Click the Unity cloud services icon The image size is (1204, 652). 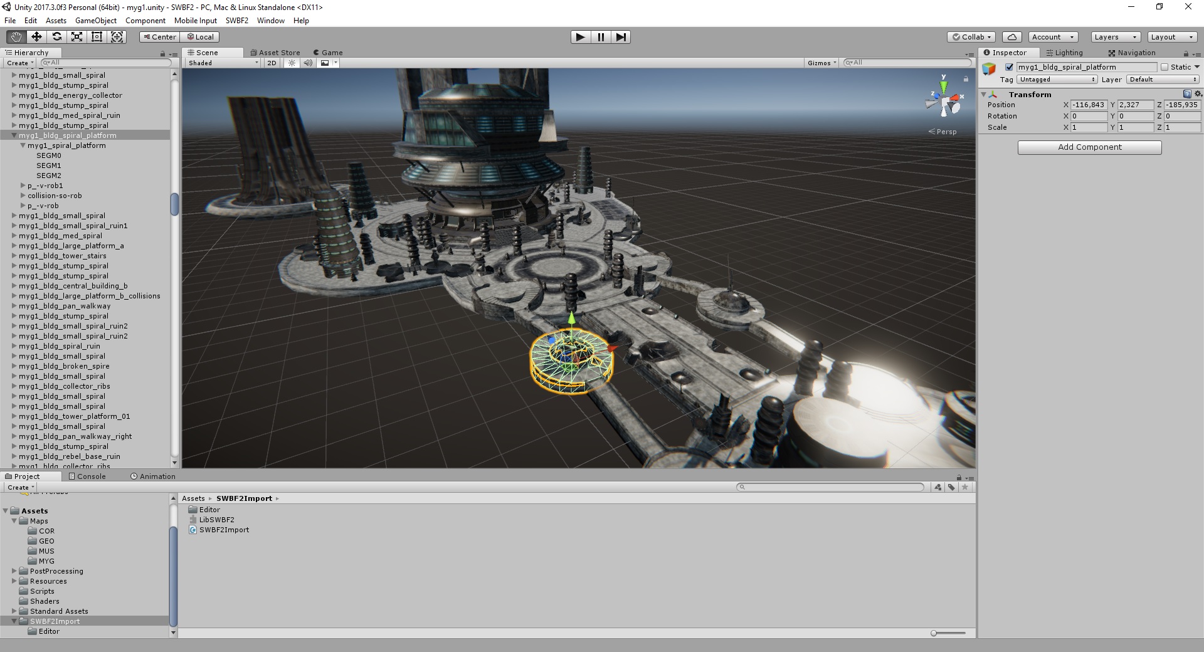(1011, 36)
